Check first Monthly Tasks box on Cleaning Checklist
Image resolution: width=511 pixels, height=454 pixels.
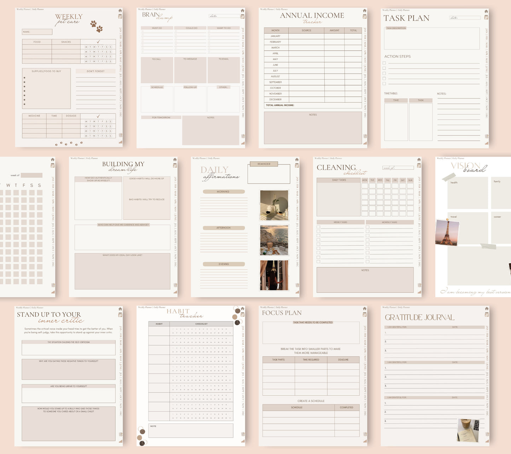coord(367,227)
